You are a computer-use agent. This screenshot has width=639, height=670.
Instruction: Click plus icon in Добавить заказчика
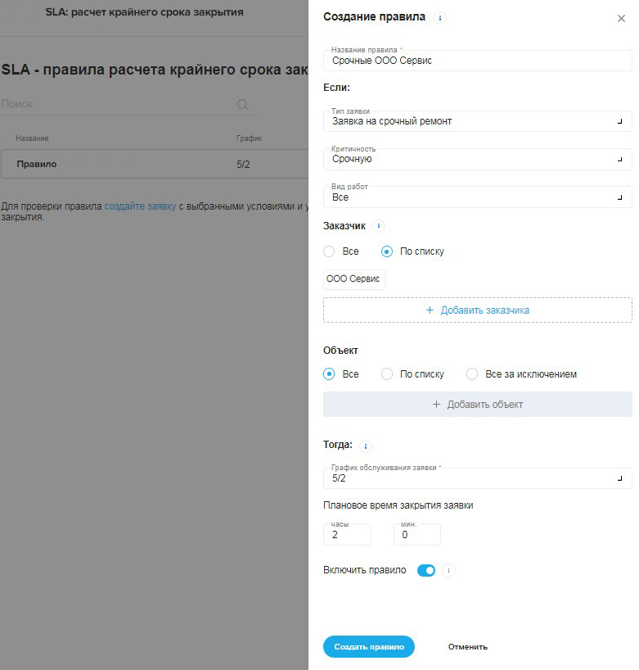[x=430, y=310]
